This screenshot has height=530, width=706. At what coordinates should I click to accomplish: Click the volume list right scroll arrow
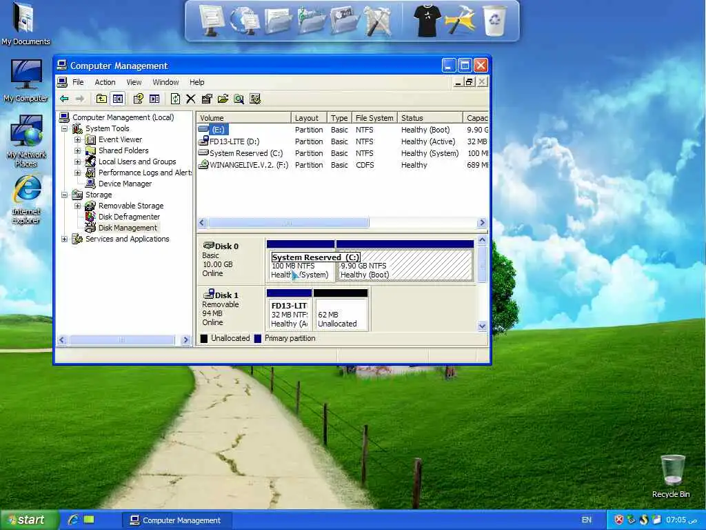point(482,223)
